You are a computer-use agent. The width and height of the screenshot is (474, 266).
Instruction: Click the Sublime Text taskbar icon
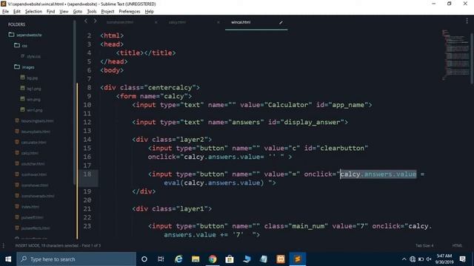pyautogui.click(x=298, y=259)
